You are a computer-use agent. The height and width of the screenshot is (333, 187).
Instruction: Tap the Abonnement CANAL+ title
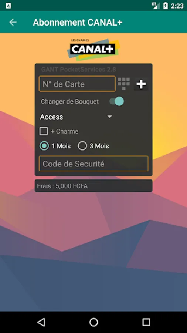[78, 22]
